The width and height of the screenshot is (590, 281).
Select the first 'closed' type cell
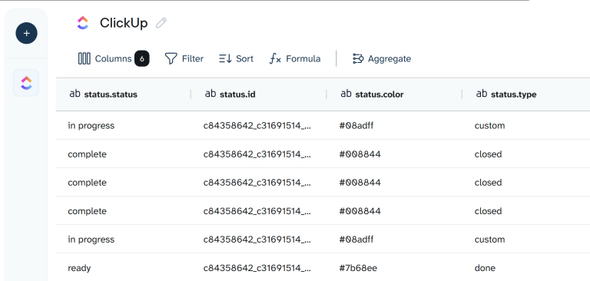(526, 154)
